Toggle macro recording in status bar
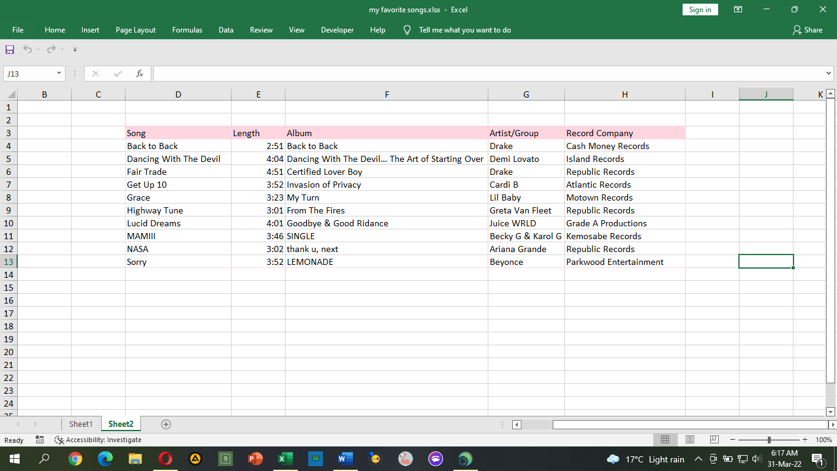This screenshot has height=471, width=837. pyautogui.click(x=39, y=440)
